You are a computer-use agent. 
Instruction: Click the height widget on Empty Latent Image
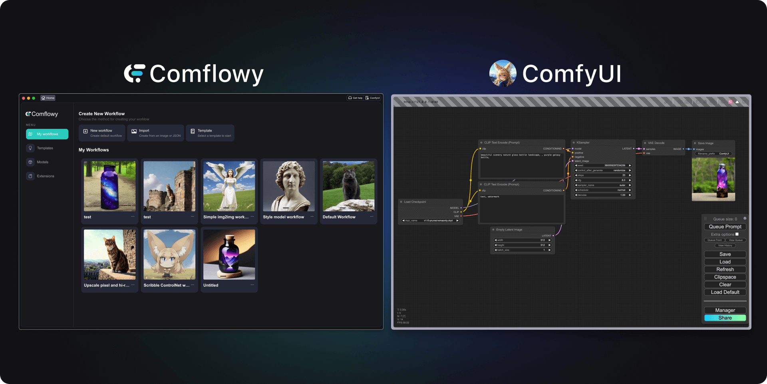(523, 245)
